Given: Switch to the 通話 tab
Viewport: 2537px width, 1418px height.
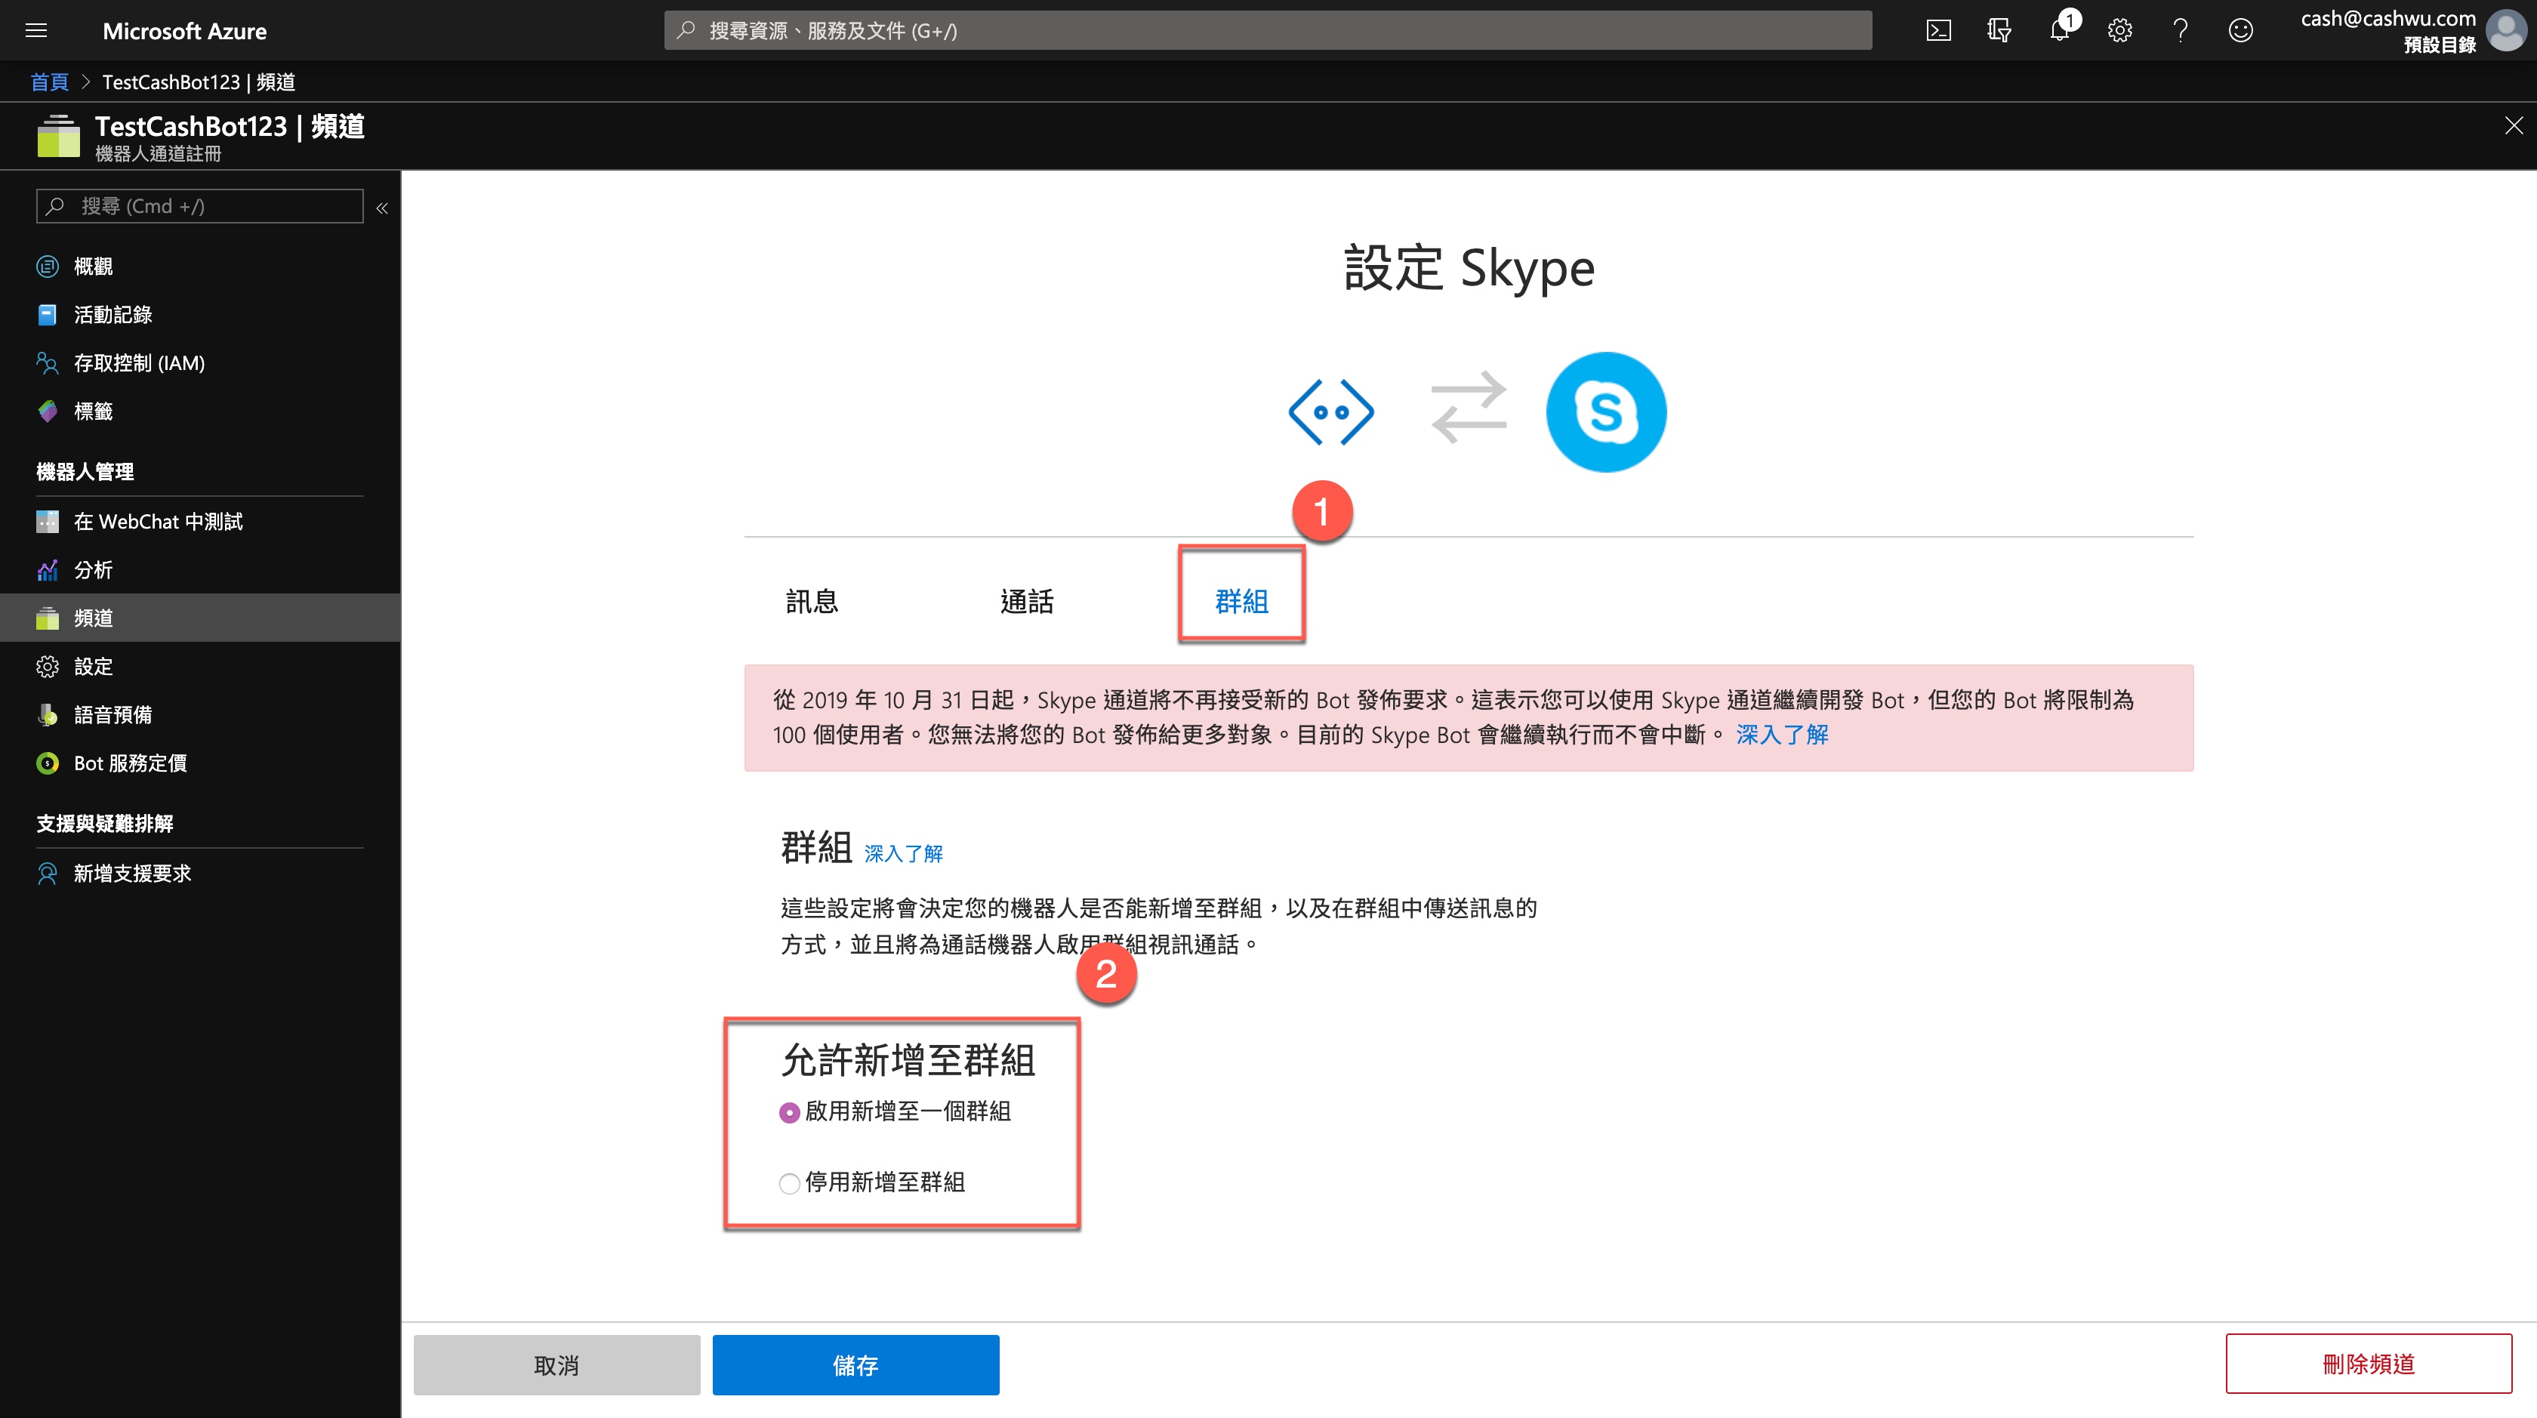Looking at the screenshot, I should pyautogui.click(x=1026, y=601).
